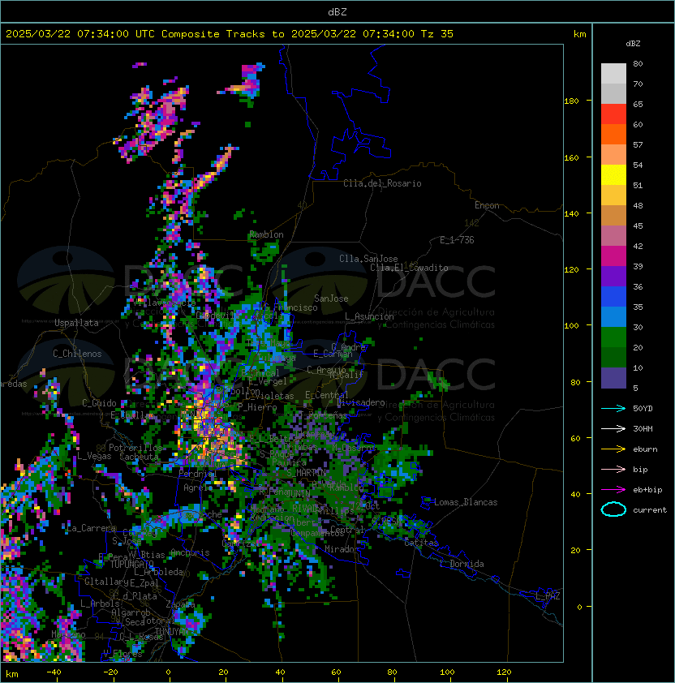
Task: Click the L_Dormida place label
Action: point(462,564)
